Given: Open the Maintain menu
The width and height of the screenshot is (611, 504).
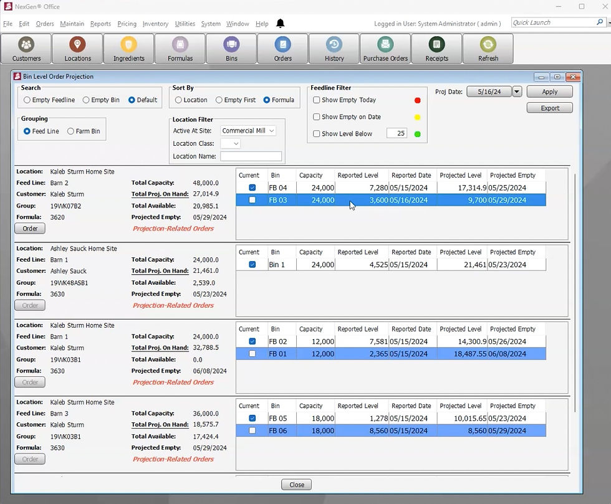Looking at the screenshot, I should tap(72, 24).
